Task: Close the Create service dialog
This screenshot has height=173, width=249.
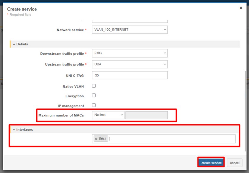Action: pos(241,8)
